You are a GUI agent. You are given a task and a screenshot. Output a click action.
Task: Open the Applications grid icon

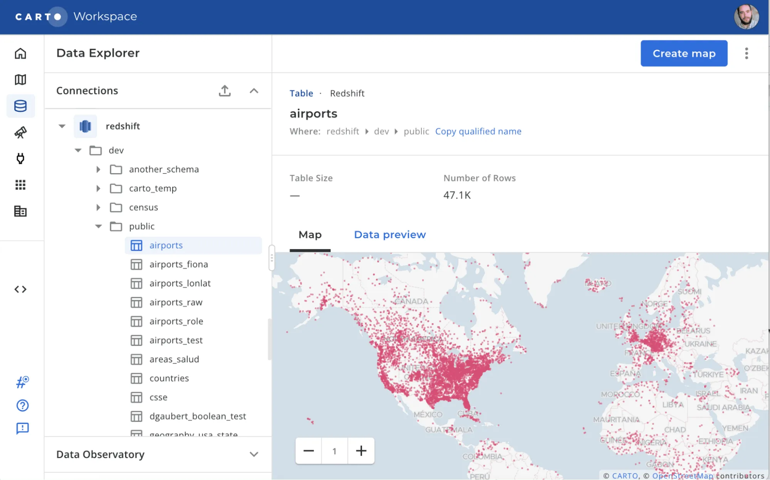click(x=21, y=185)
